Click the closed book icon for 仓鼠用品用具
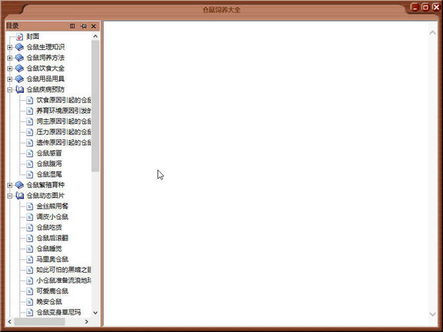Viewport: 443px width, 332px height. pos(19,79)
